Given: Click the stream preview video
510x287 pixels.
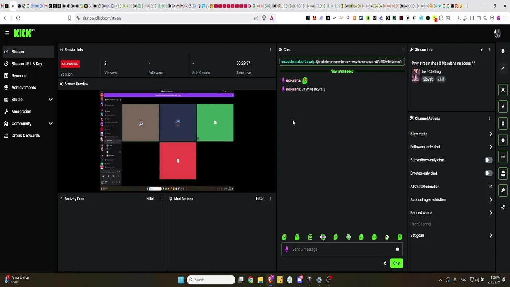Looking at the screenshot, I should point(167,142).
